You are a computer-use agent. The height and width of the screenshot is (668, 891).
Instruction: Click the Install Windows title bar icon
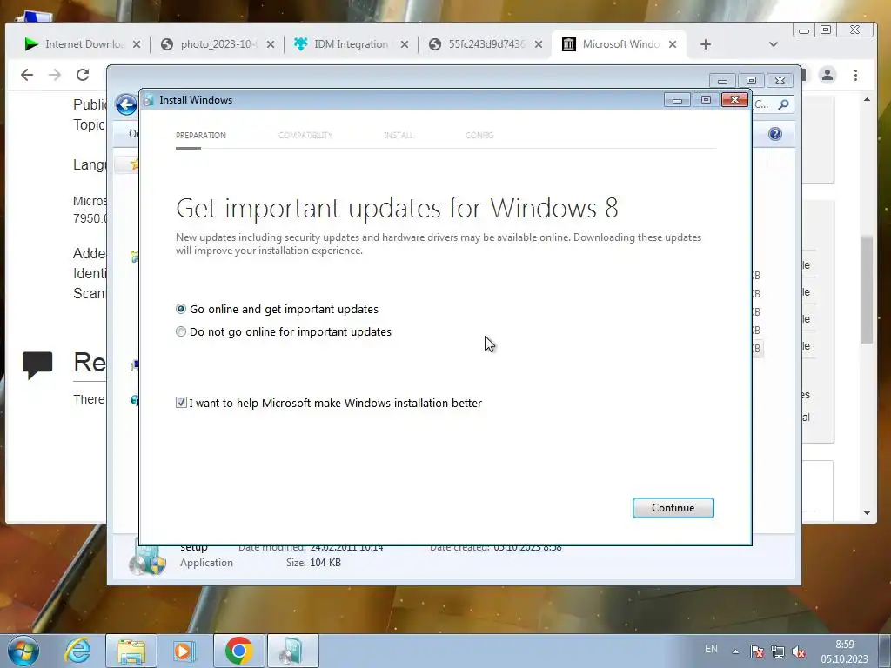(149, 100)
